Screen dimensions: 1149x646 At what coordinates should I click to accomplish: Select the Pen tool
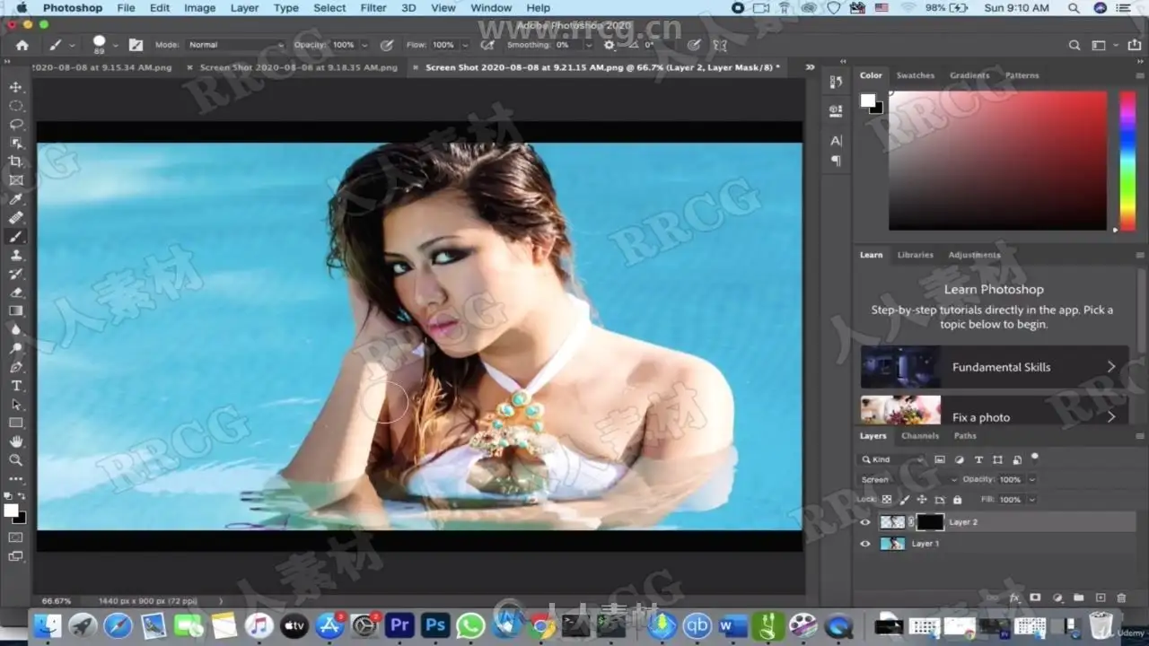[x=16, y=367]
